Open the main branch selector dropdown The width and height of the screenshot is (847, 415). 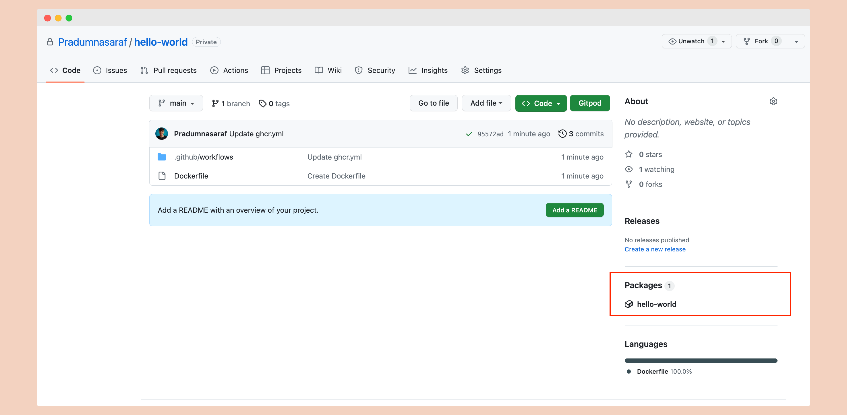point(176,103)
